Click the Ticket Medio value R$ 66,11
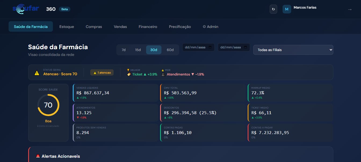361x162 pixels. point(262,113)
